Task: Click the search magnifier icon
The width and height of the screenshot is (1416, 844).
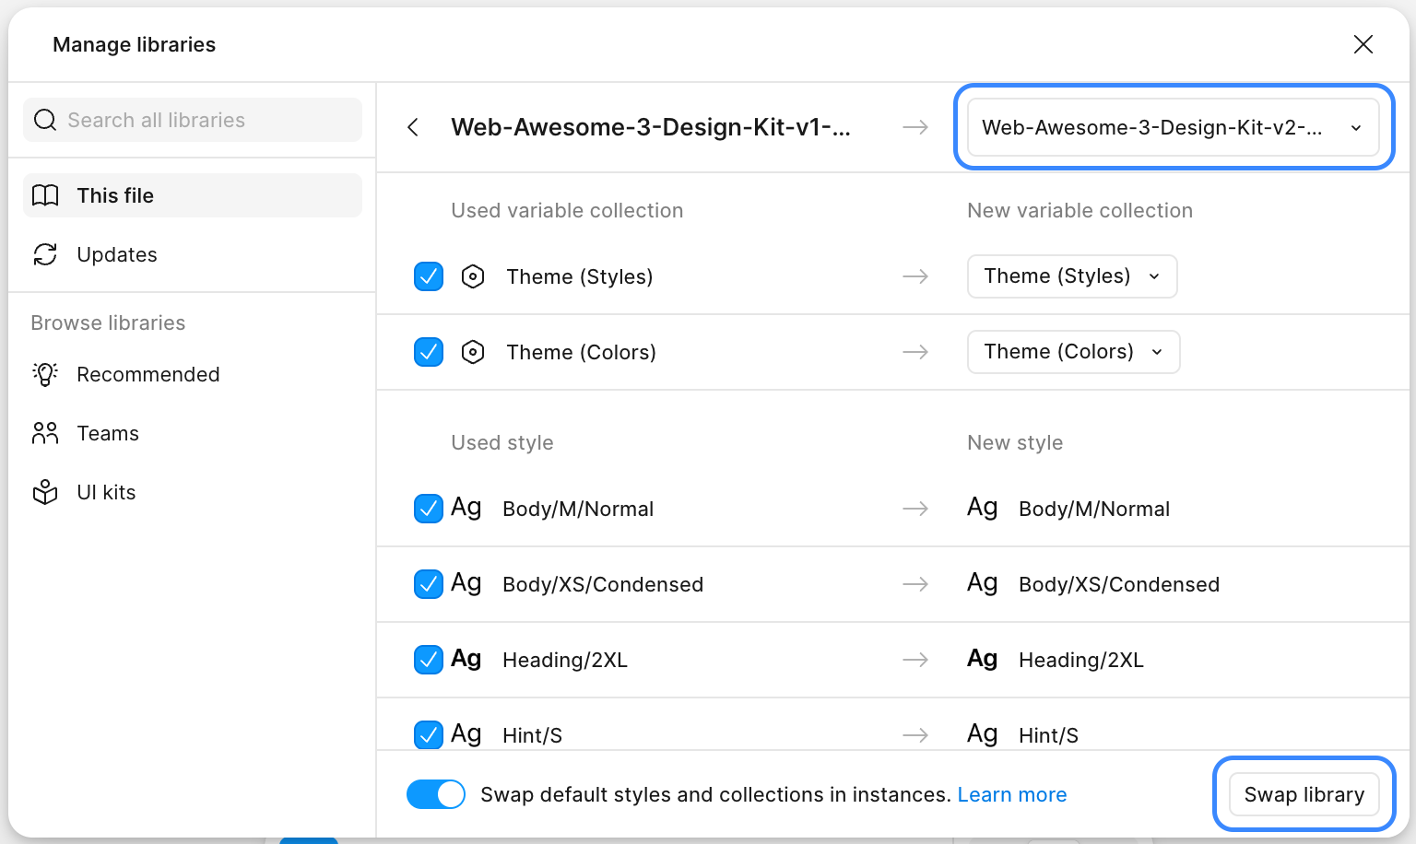Action: coord(45,120)
